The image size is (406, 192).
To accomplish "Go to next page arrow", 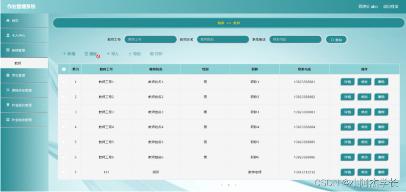I will pos(235,185).
